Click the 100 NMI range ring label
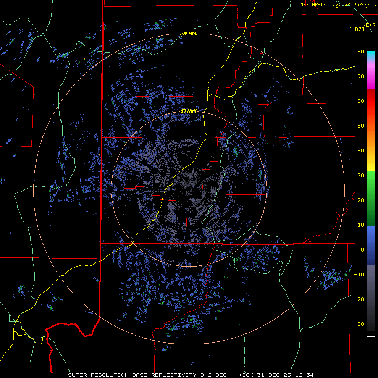The height and width of the screenshot is (378, 378). [189, 33]
